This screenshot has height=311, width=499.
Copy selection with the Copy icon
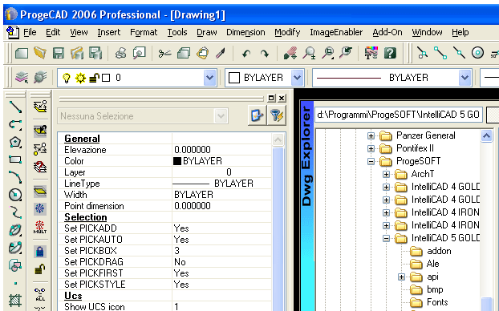coord(184,53)
